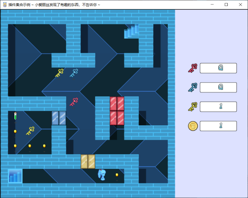Click the green potion bottle

[15, 116]
